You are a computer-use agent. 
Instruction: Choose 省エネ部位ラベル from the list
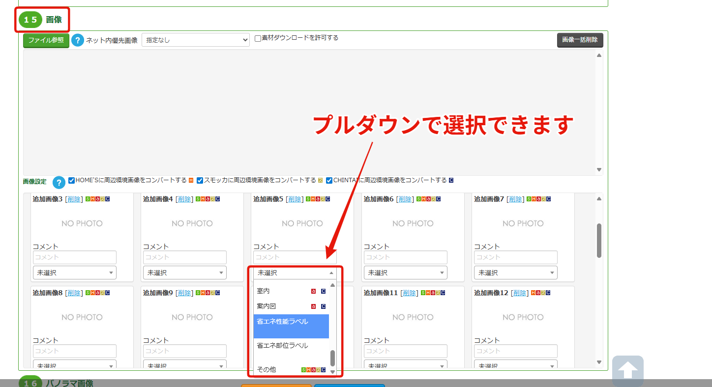(291, 346)
